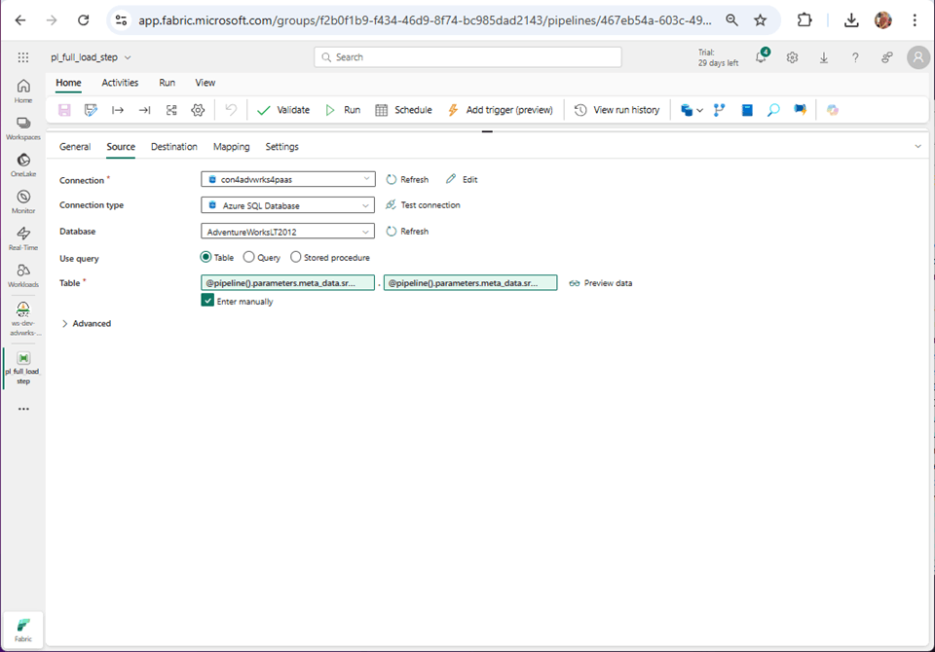Viewport: 935px width, 652px height.
Task: Open the Connection dropdown con4advwrks4paas
Action: coord(288,179)
